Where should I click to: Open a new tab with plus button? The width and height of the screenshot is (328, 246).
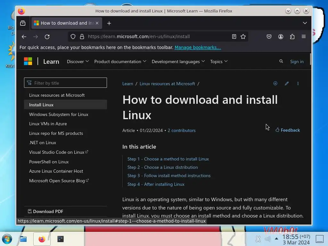tap(109, 23)
